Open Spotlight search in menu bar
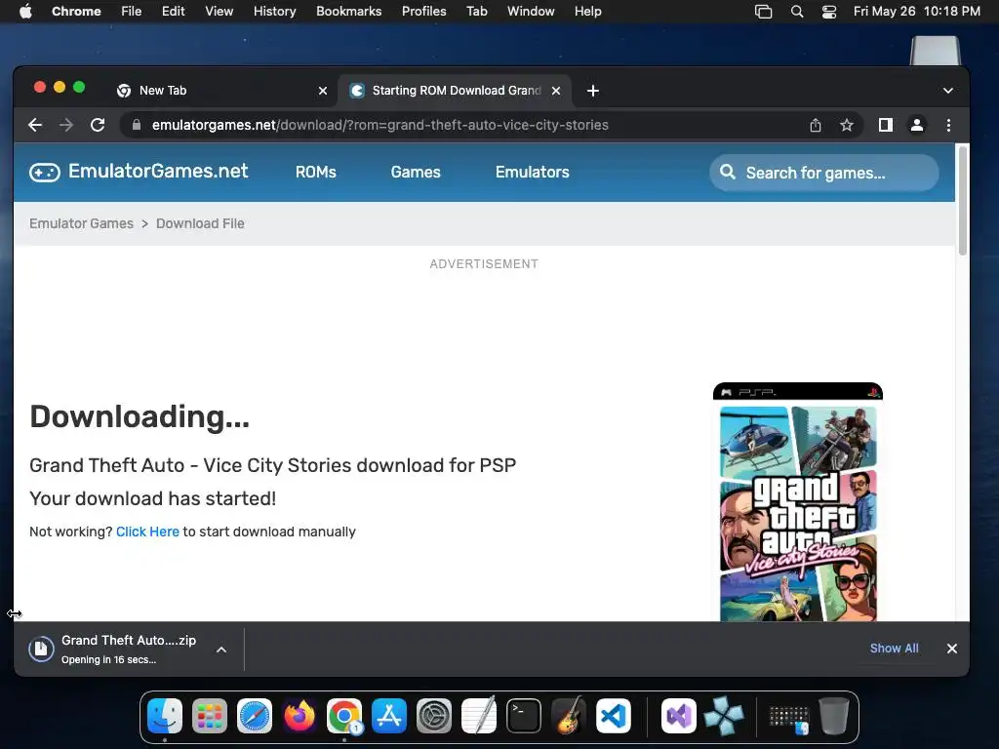 796,12
